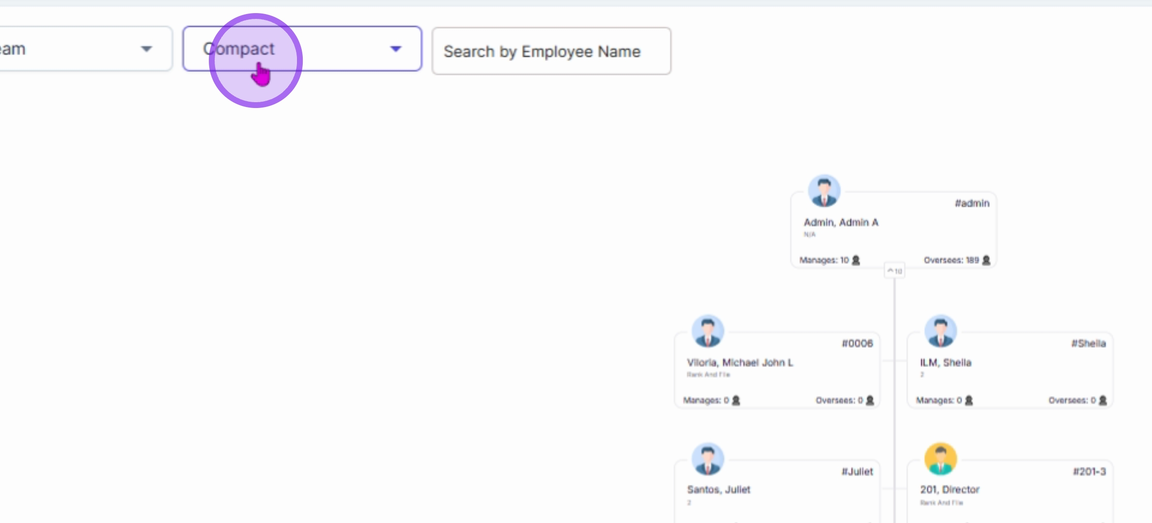Click the #admin employee ID label
The width and height of the screenshot is (1152, 523).
[x=972, y=203]
